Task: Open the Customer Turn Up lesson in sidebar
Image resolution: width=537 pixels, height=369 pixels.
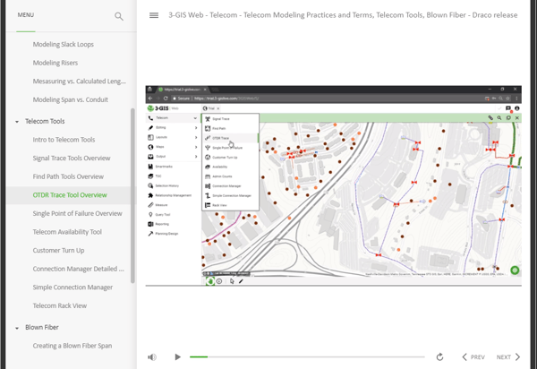Action: pyautogui.click(x=58, y=251)
